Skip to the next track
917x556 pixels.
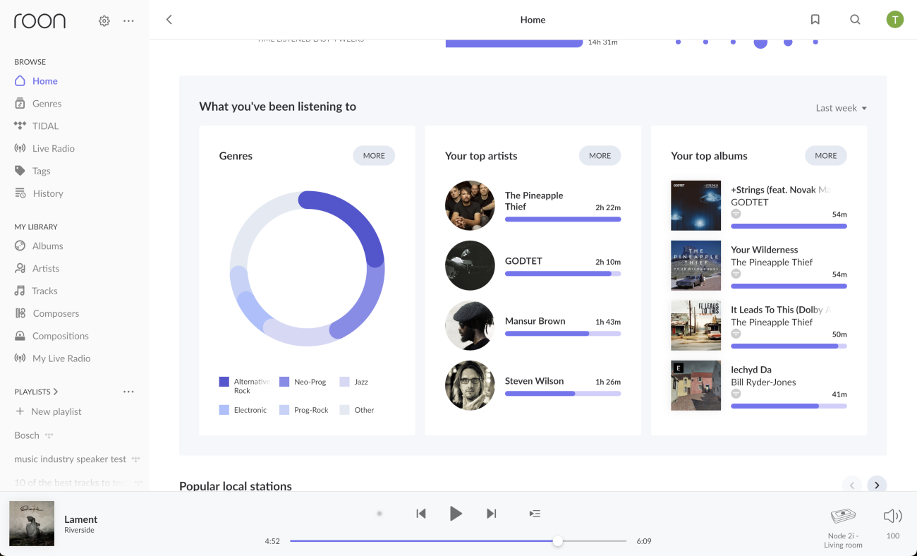tap(492, 514)
